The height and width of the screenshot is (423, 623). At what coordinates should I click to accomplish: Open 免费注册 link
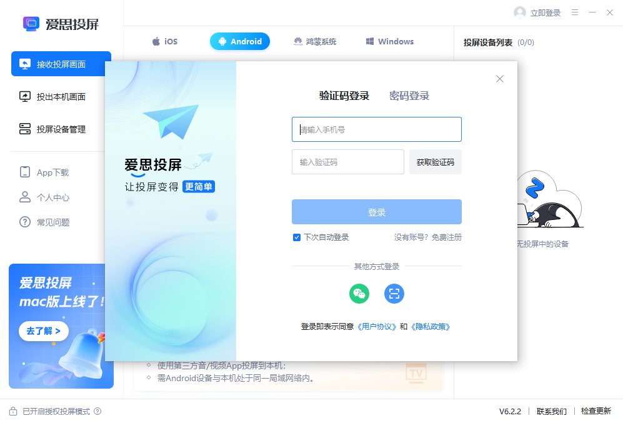[447, 237]
